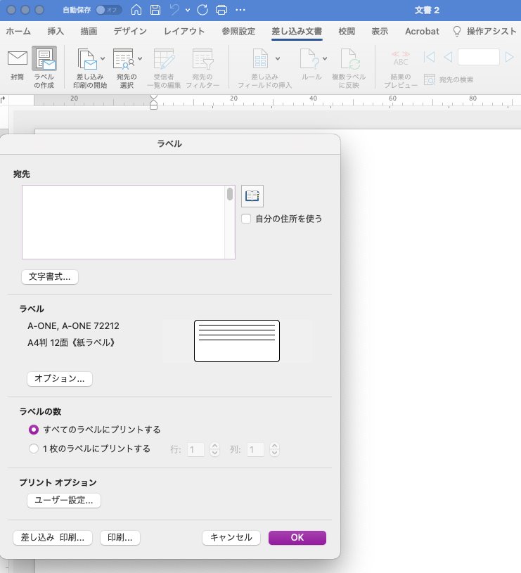Image resolution: width=521 pixels, height=573 pixels.
Task: Click the 差し込み 印刷... button
Action: click(x=53, y=538)
